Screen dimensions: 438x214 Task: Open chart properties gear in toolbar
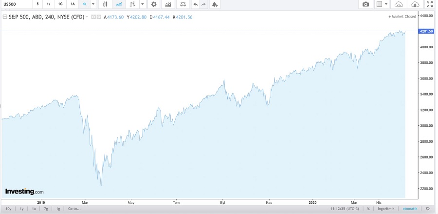point(154,4)
